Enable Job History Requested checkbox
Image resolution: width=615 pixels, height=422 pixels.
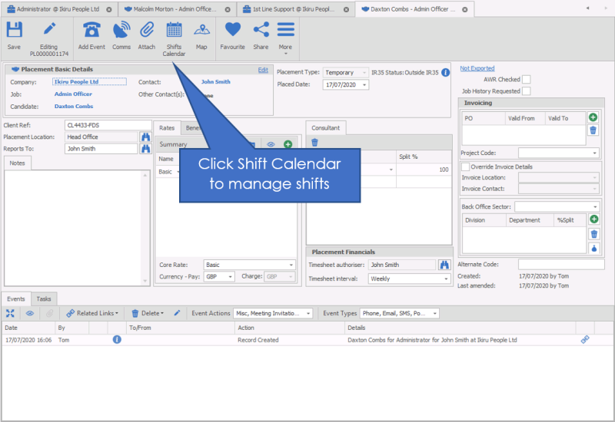coord(527,91)
